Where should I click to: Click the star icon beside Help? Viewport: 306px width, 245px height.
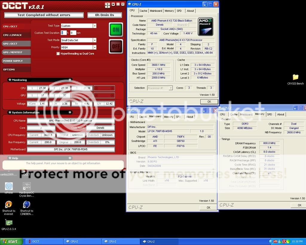tap(10, 158)
